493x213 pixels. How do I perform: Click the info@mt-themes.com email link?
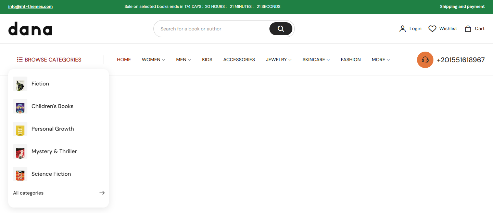click(x=30, y=6)
